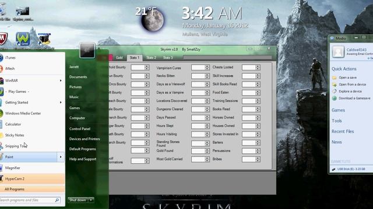This screenshot has width=373, height=209.
Task: Click the Modio profile avatar picture
Action: pos(338,52)
